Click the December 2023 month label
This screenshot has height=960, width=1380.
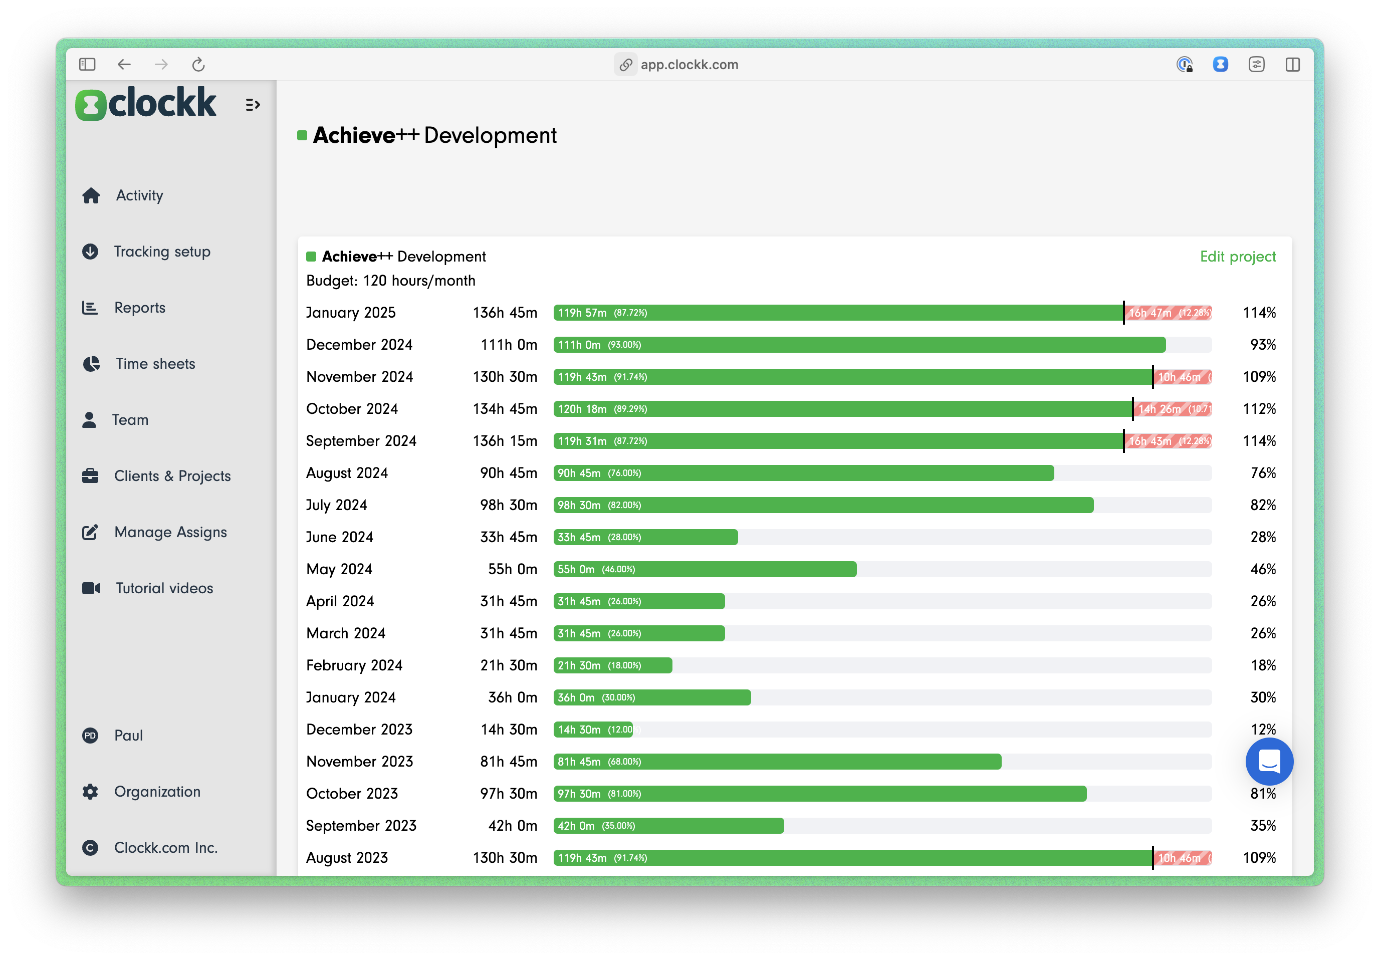359,729
